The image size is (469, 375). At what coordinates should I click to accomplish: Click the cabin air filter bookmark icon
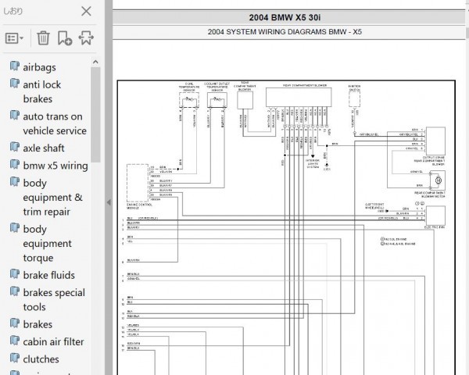tap(15, 341)
